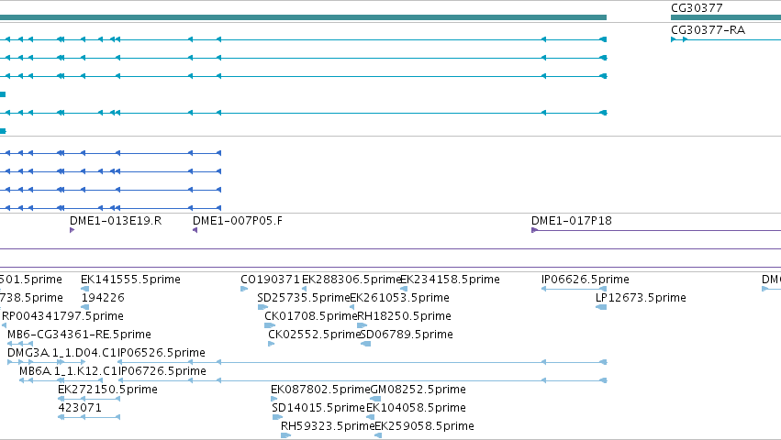Click the DME1-007P05.F label
This screenshot has width=781, height=440.
tap(238, 221)
